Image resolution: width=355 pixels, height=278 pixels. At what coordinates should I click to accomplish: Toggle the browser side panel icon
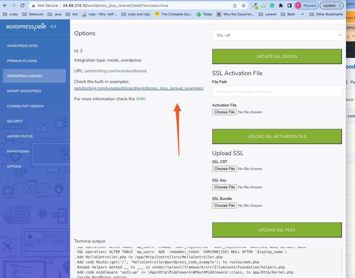[289, 6]
